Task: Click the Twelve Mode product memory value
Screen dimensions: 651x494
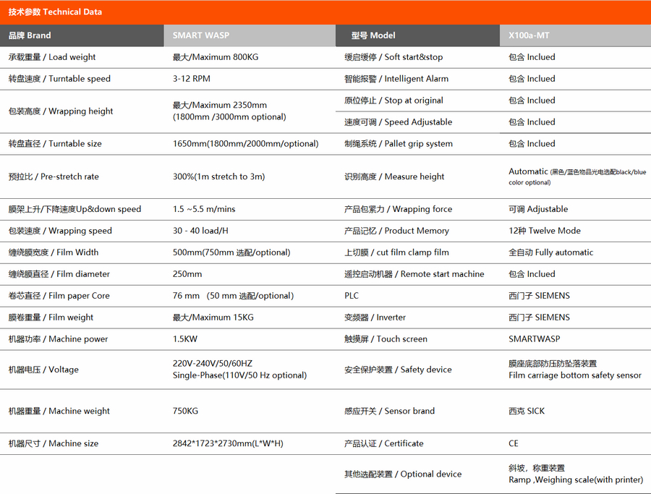Action: point(545,231)
